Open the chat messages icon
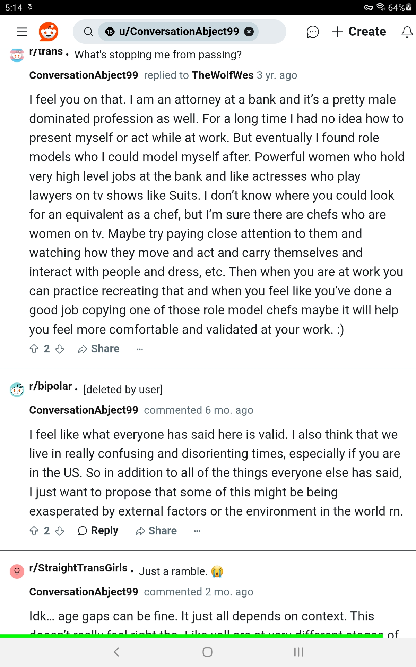Viewport: 416px width, 667px height. point(312,32)
